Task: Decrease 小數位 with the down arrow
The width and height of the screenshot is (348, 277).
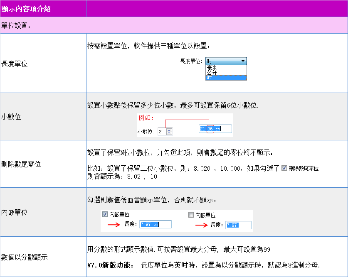Action: point(169,133)
